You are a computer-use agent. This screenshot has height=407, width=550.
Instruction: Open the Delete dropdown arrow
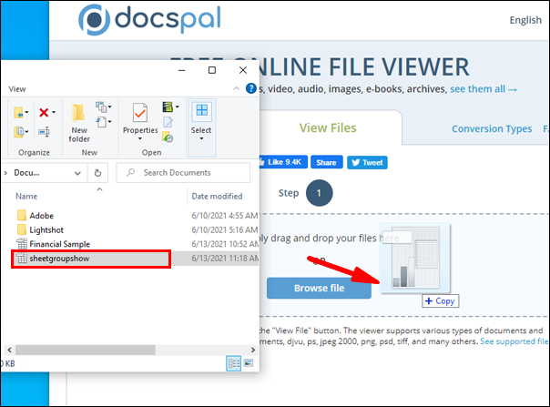pyautogui.click(x=54, y=112)
